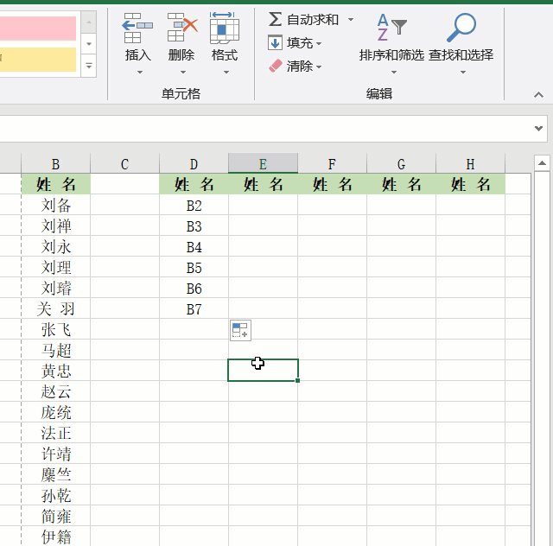Viewport: 553px width, 546px height.
Task: Apply the pink cell style
Action: (38, 29)
